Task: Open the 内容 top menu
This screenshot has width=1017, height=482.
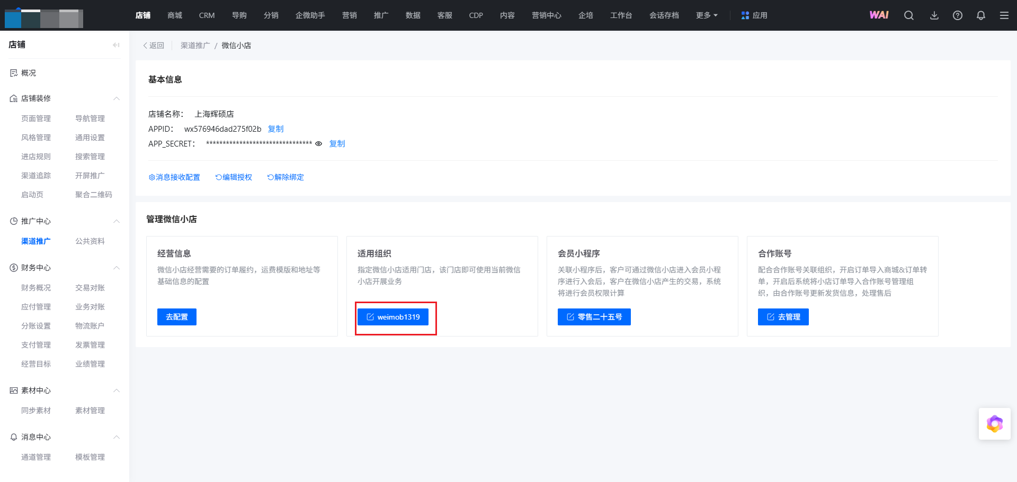Action: pyautogui.click(x=507, y=15)
